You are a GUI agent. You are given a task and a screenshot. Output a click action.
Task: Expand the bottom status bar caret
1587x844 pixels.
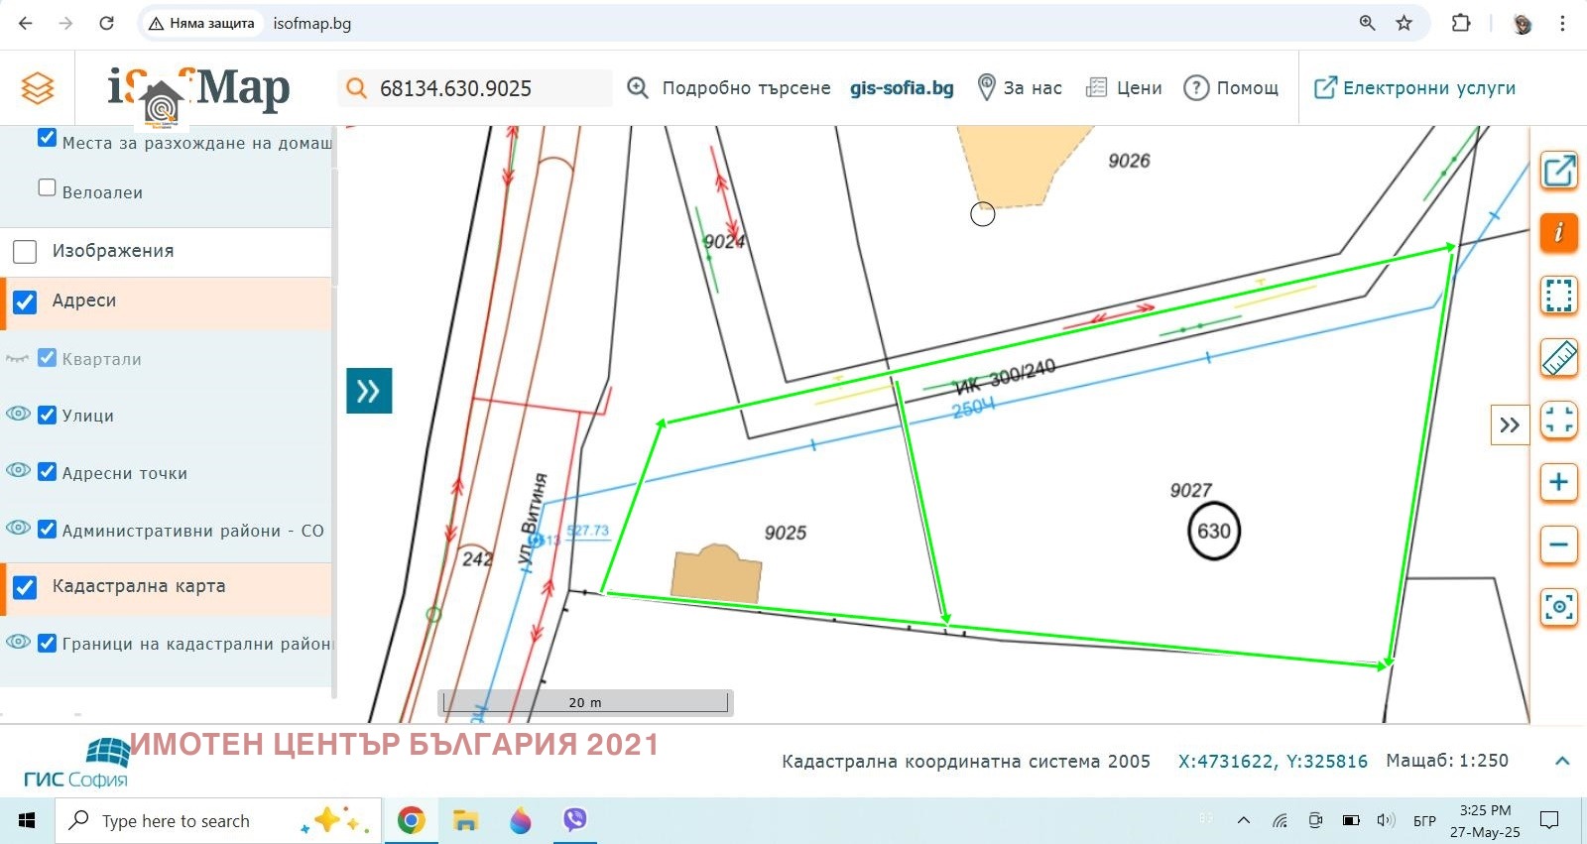click(x=1562, y=761)
